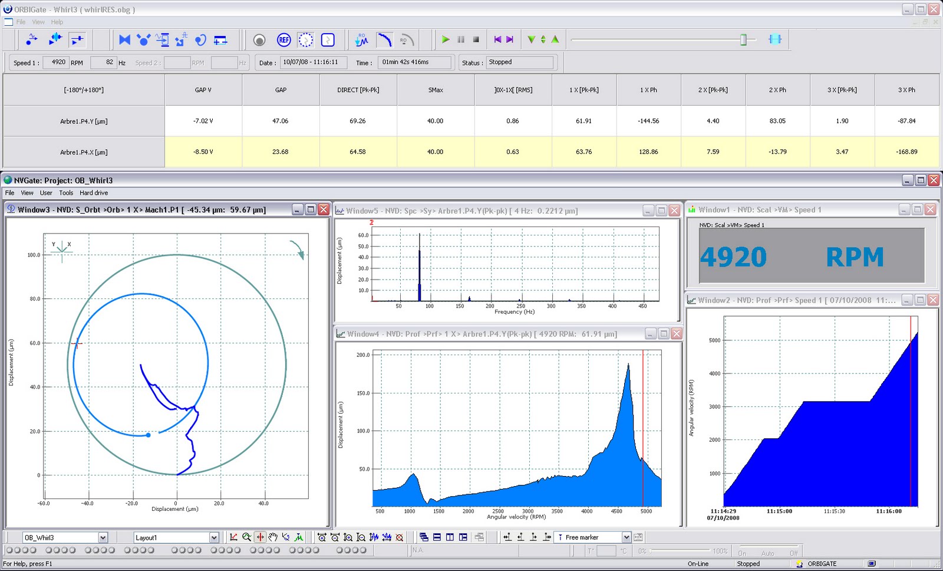Viewport: 943px width, 571px height.
Task: Click the first marker move left icon
Action: (x=507, y=537)
